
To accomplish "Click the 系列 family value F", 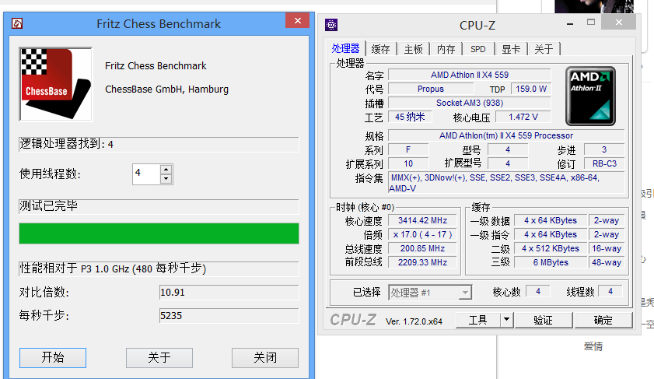I will 408,149.
